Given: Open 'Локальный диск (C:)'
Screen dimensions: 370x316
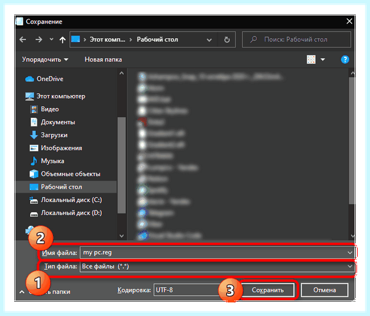Looking at the screenshot, I should pos(66,200).
